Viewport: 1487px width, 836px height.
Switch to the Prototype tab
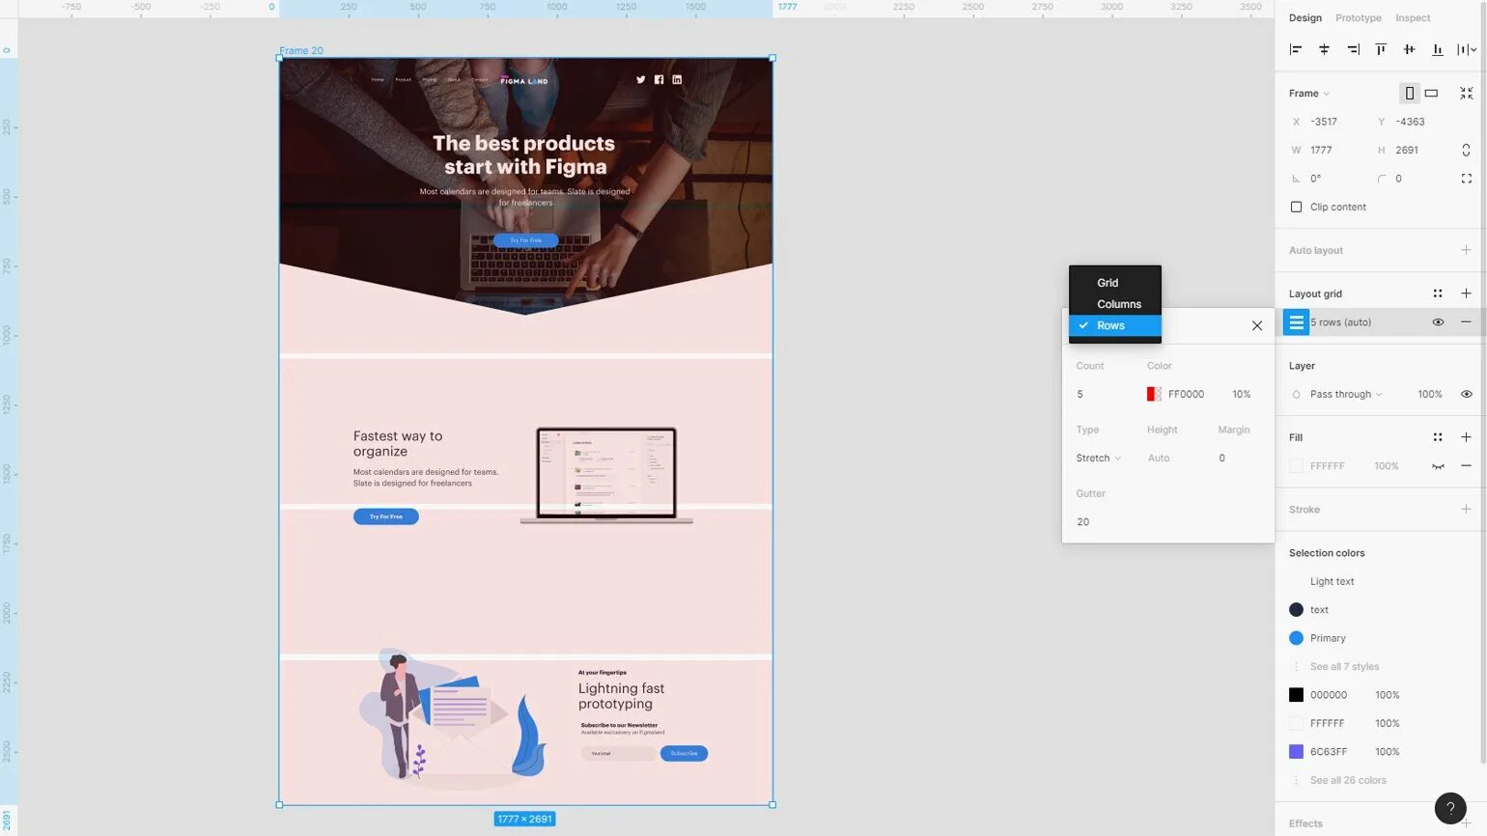click(1359, 18)
